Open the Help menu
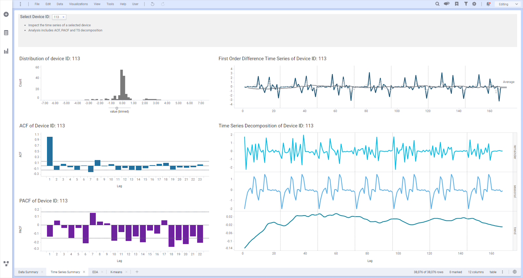The height and width of the screenshot is (278, 523). (x=123, y=4)
